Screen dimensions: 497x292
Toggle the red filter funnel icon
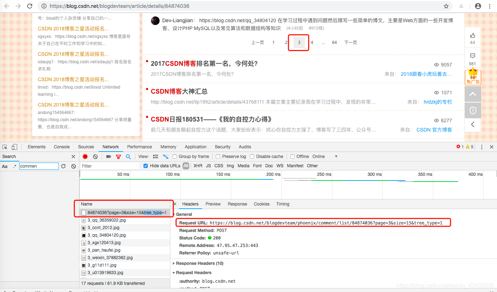tap(118, 157)
